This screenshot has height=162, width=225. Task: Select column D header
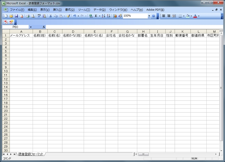pos(73,31)
